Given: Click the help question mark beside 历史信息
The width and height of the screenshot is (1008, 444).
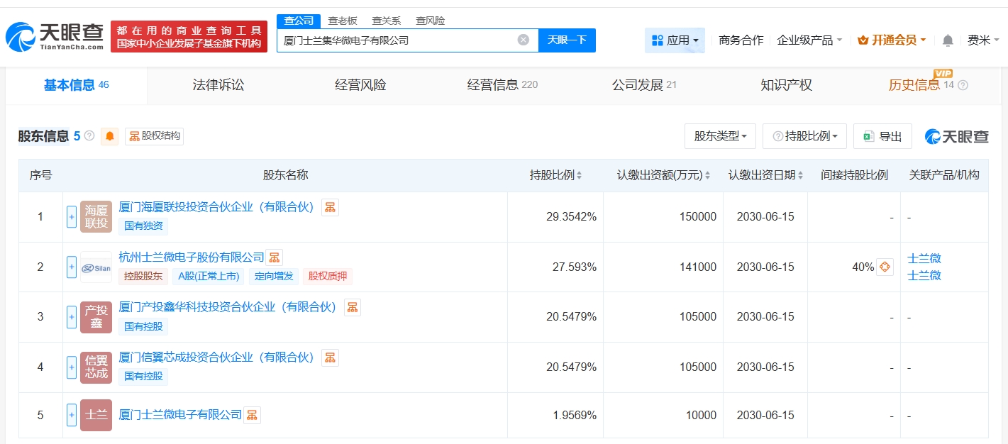Looking at the screenshot, I should [x=963, y=85].
